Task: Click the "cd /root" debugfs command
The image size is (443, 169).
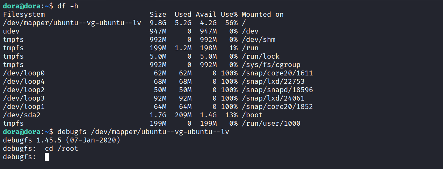Action: pyautogui.click(x=61, y=148)
